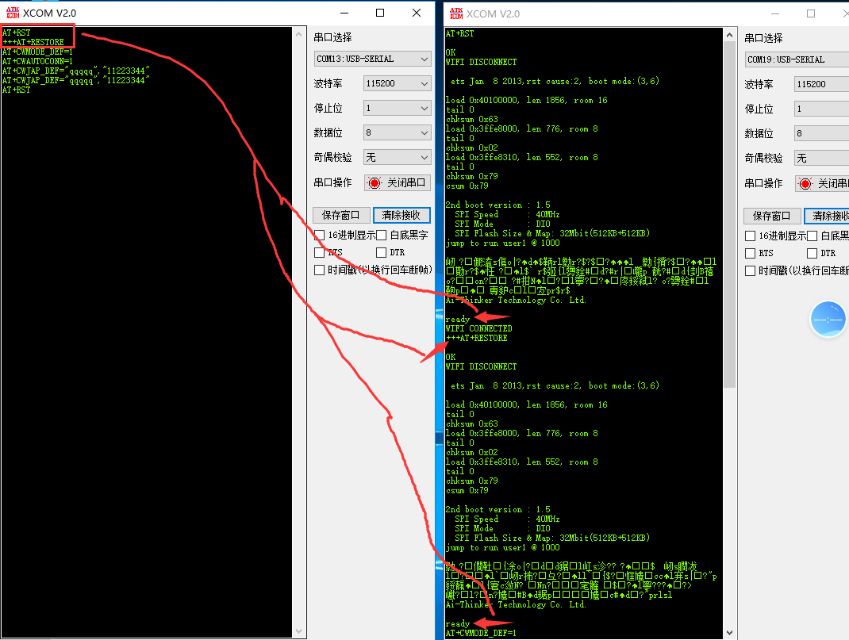The width and height of the screenshot is (849, 640).
Task: Click 清除接收 button in right window
Action: (827, 216)
